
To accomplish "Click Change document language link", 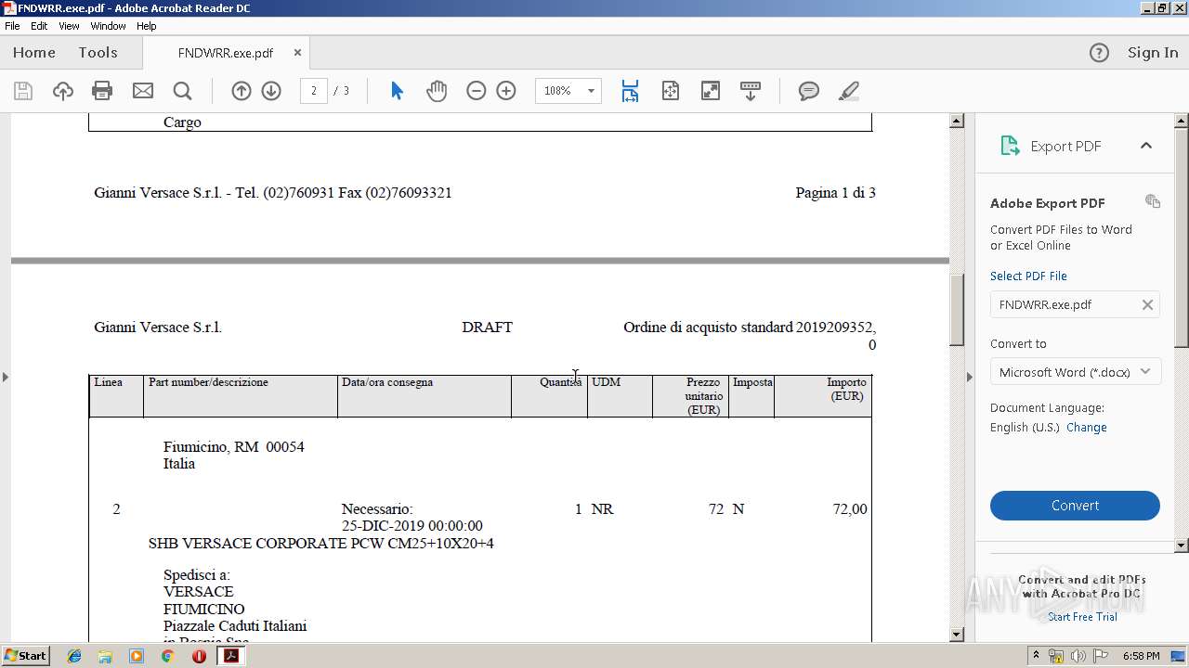I will [x=1087, y=428].
